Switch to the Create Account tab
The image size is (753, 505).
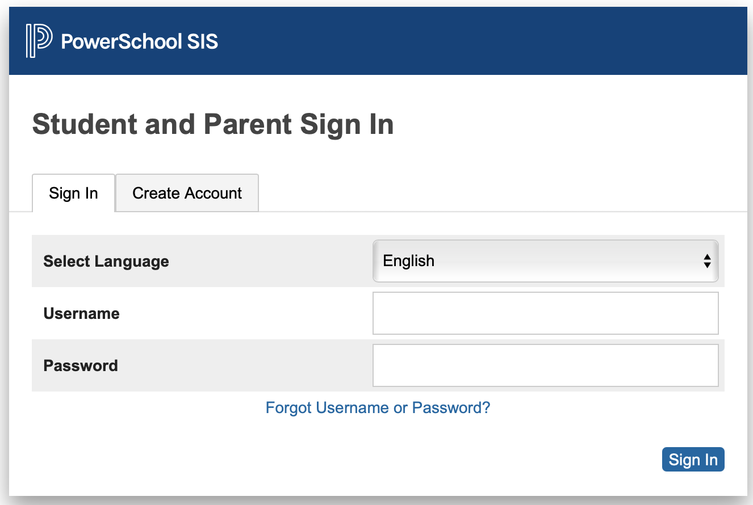187,193
